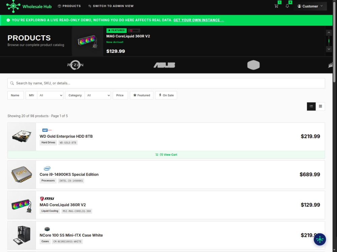Screen dimensions: 337x252
Task: Open the Products menu item
Action: pos(69,6)
